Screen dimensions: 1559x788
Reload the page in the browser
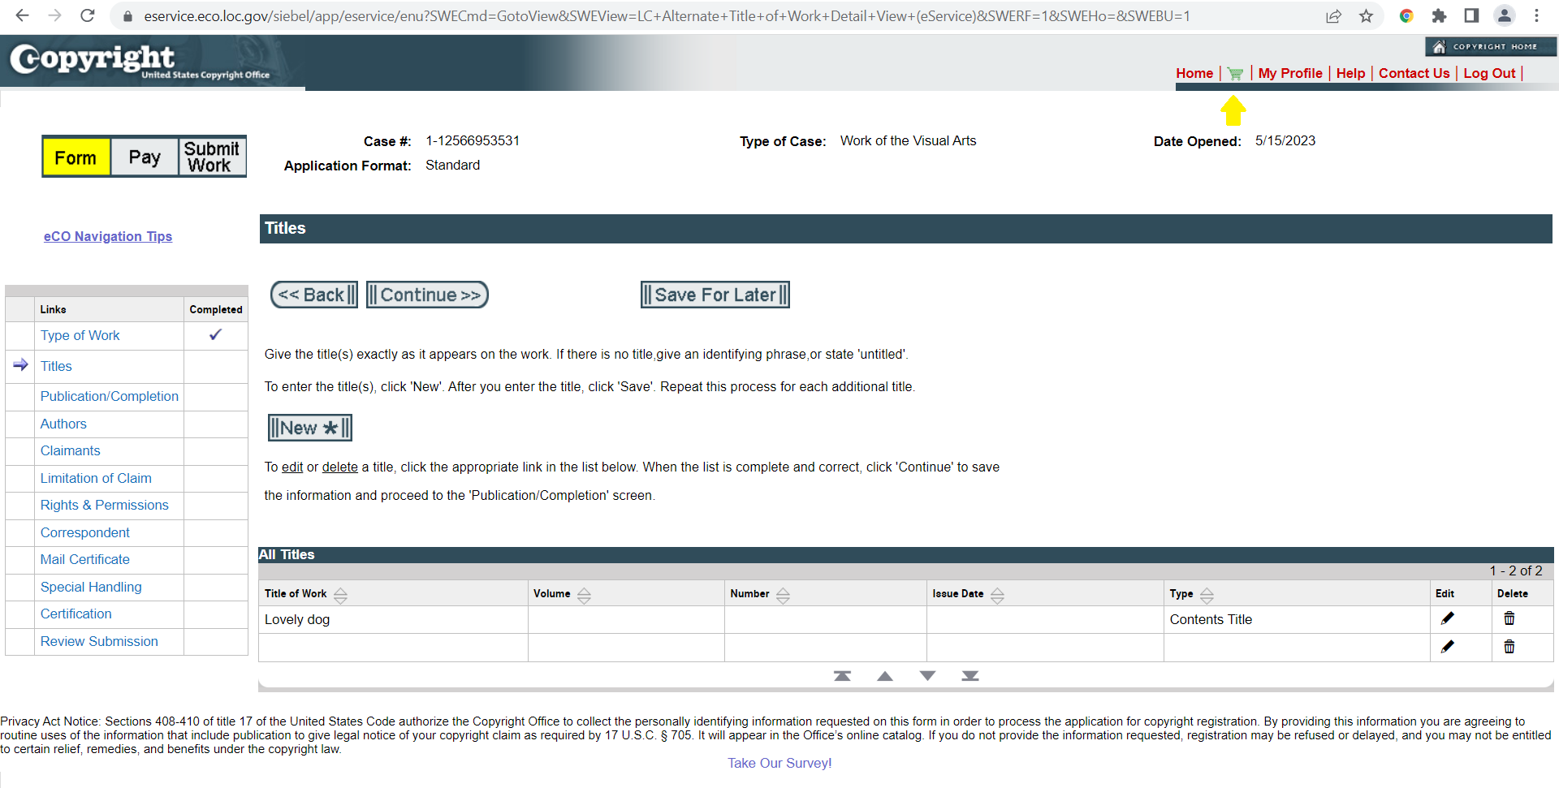pyautogui.click(x=88, y=15)
